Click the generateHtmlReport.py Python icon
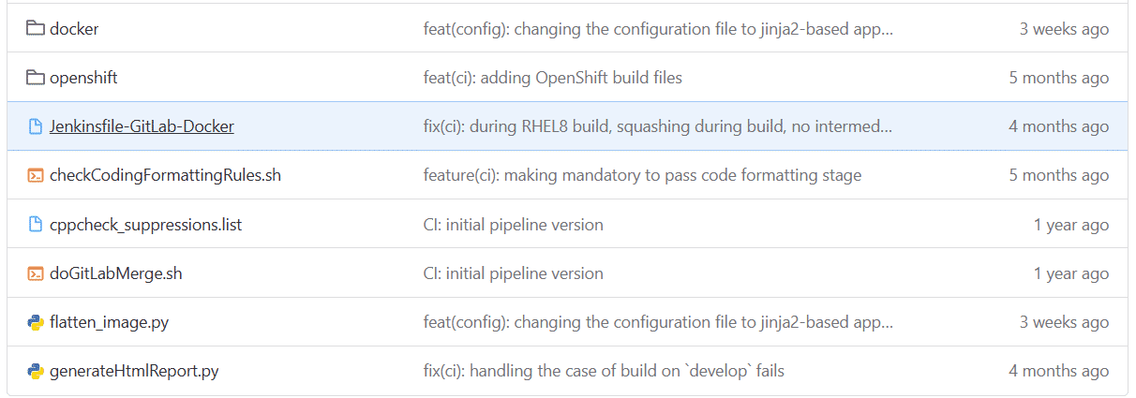Screen dimensions: 1136x398 click(36, 371)
